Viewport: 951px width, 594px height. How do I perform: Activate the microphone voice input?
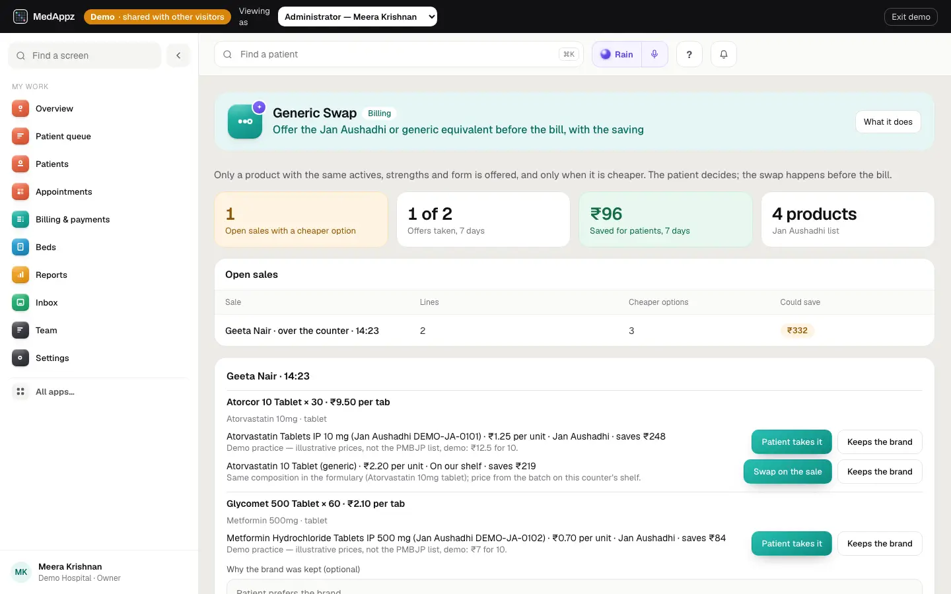[x=654, y=54]
